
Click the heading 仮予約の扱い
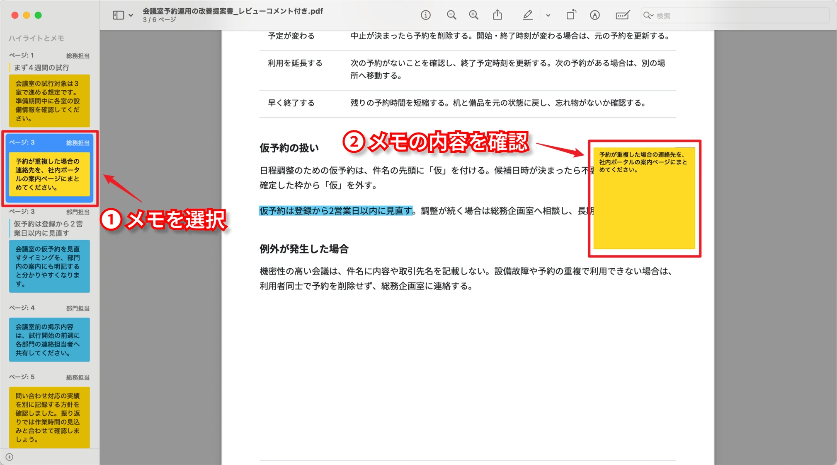(289, 148)
